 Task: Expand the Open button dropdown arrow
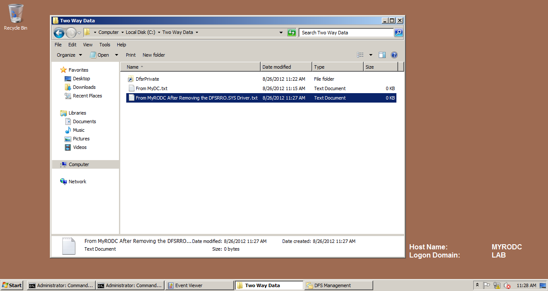click(x=116, y=55)
